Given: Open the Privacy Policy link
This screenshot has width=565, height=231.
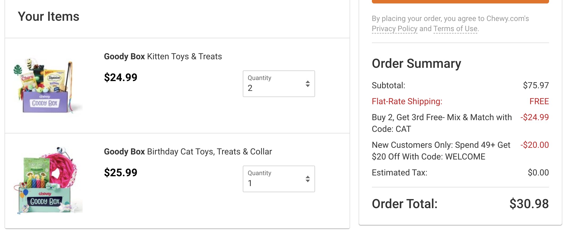Looking at the screenshot, I should click(x=394, y=29).
